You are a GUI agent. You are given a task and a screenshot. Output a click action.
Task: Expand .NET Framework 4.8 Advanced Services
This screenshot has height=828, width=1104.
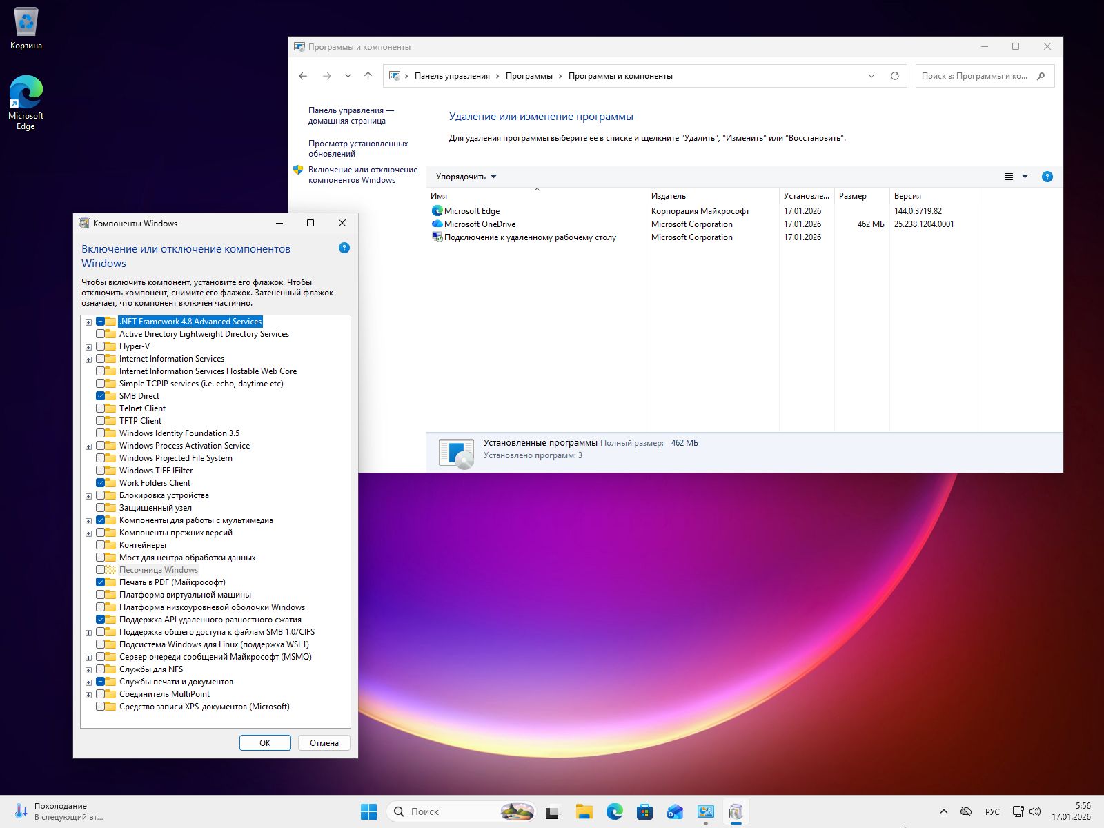pos(88,322)
